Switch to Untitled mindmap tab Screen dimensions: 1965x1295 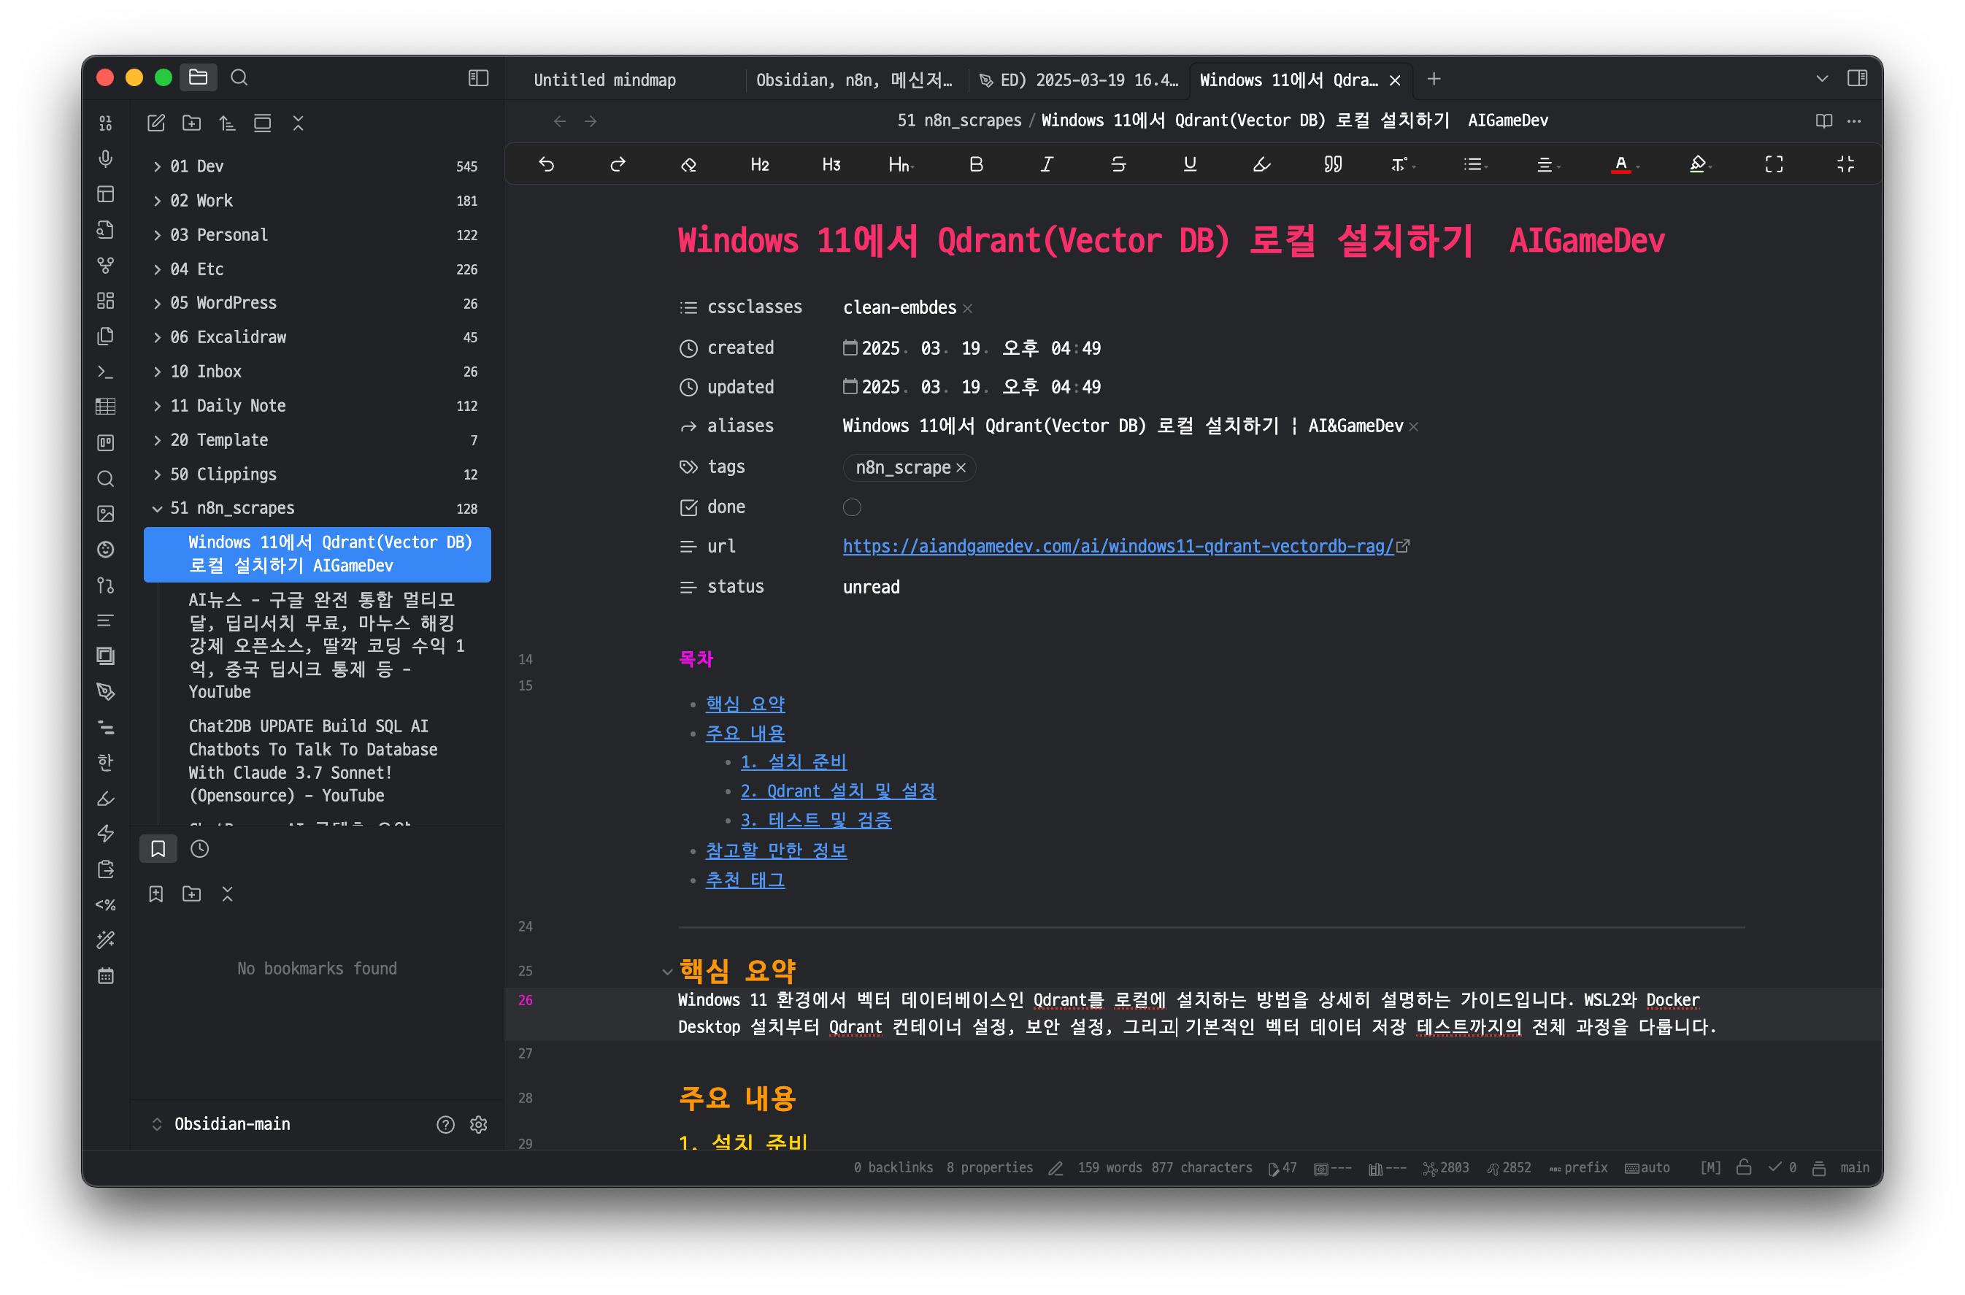click(604, 80)
